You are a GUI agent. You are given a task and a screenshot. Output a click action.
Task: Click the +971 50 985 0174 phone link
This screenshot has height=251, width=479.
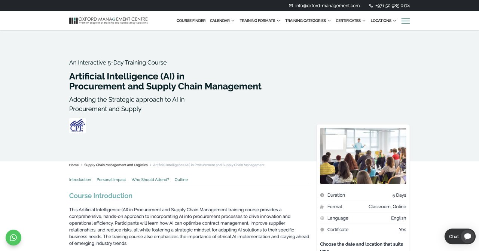tap(393, 6)
